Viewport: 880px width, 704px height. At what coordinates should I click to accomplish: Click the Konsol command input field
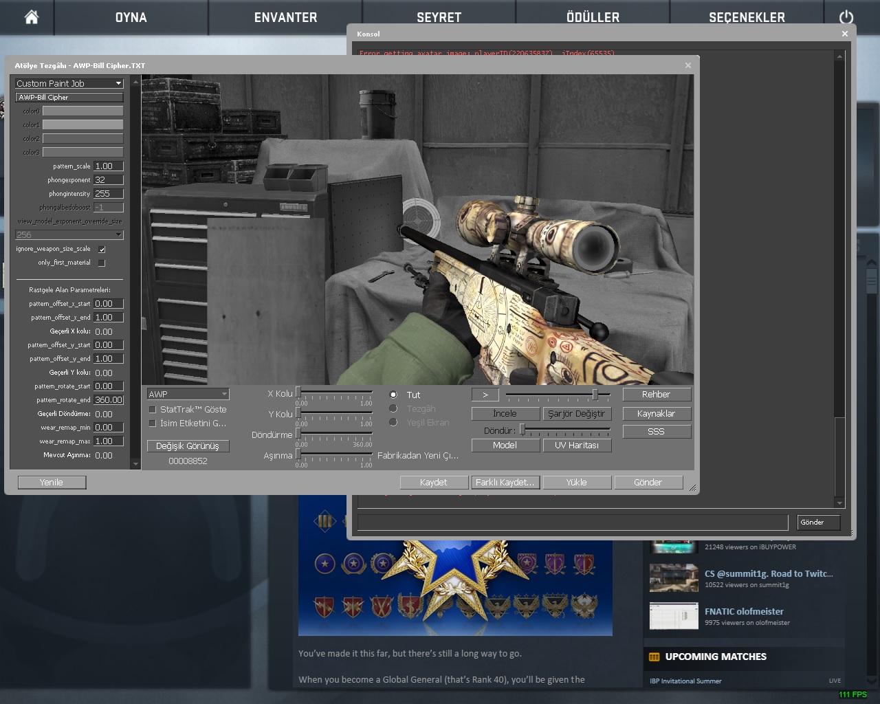point(573,522)
